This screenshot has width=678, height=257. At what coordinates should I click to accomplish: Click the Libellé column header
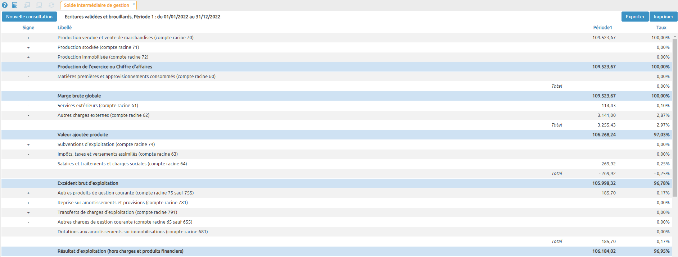click(65, 28)
